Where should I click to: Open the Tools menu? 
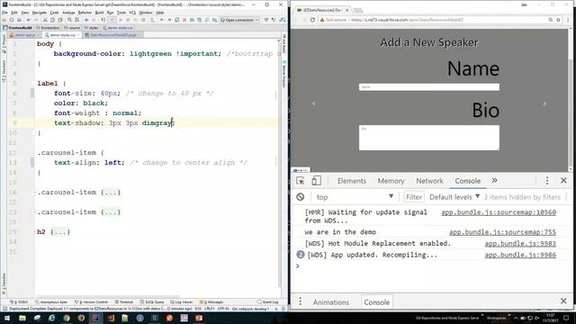click(x=121, y=13)
